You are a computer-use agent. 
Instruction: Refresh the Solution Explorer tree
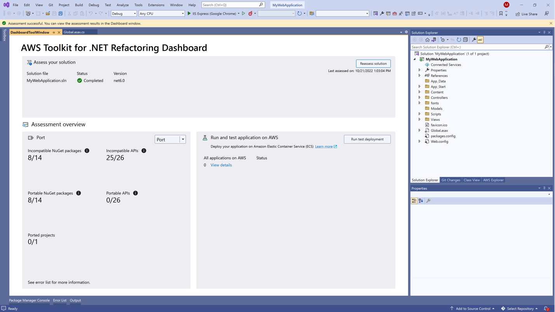coord(459,40)
